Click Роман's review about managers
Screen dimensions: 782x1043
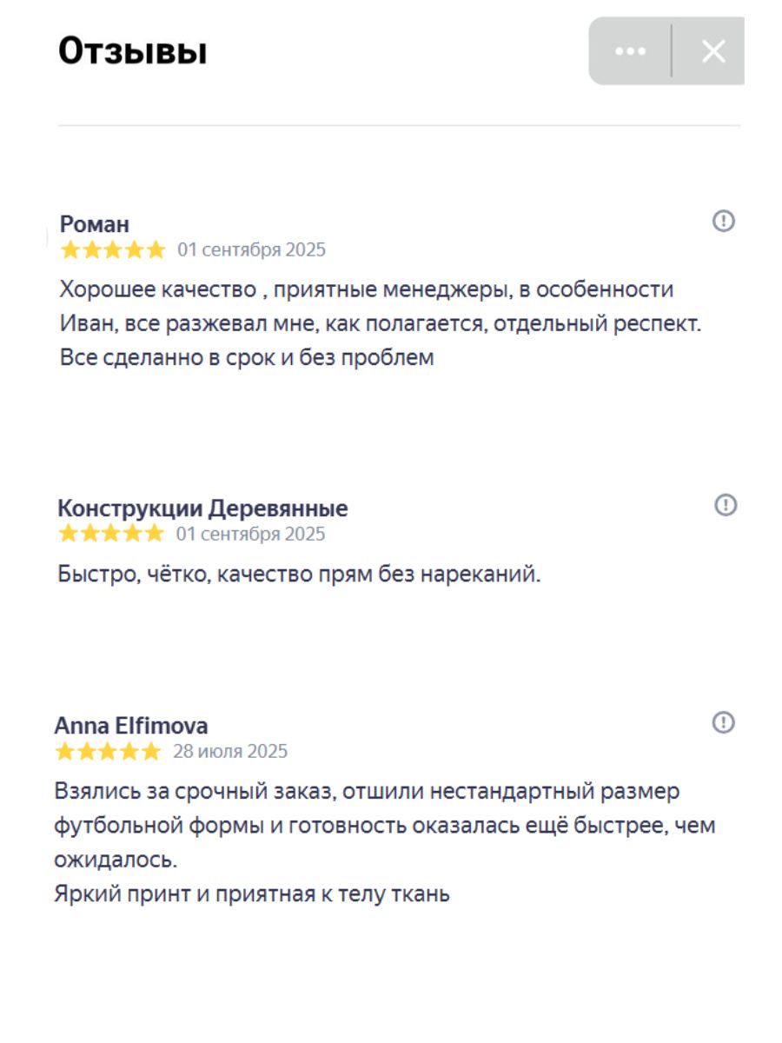tap(382, 320)
